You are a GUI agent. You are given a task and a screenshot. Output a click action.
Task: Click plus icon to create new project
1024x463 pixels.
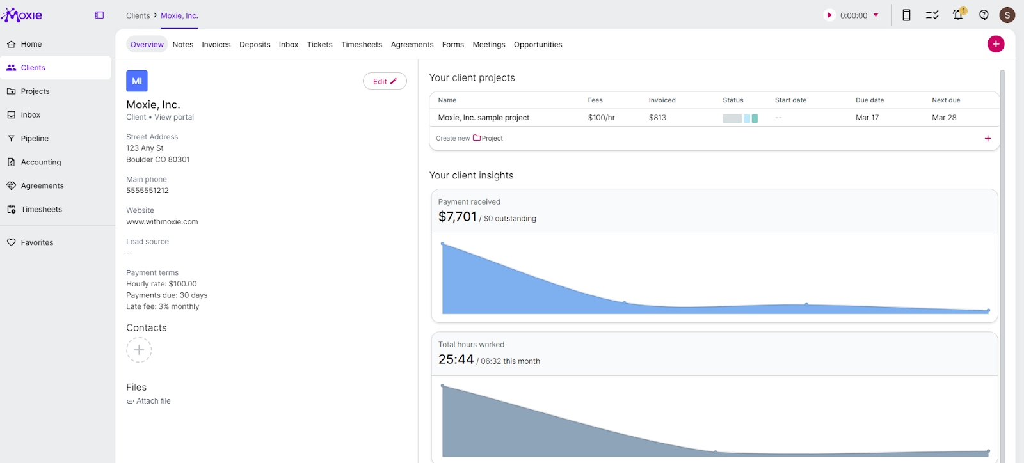point(988,138)
